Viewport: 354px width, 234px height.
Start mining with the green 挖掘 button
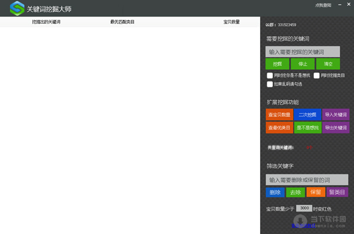click(277, 64)
